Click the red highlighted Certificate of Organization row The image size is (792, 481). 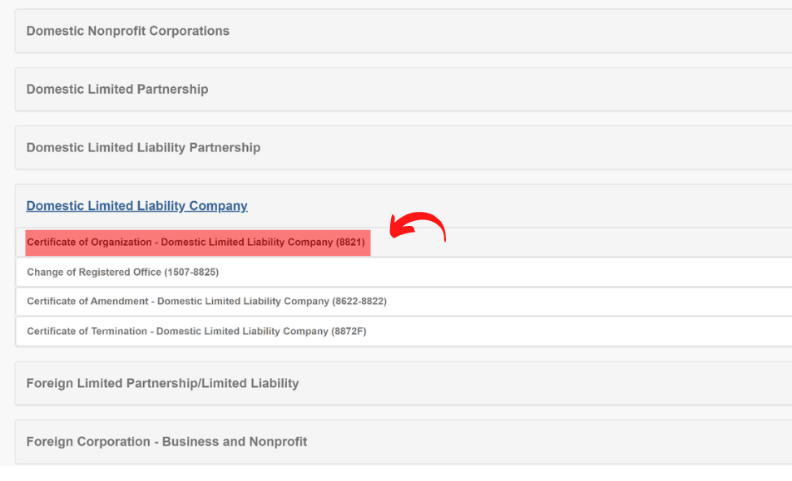point(198,243)
